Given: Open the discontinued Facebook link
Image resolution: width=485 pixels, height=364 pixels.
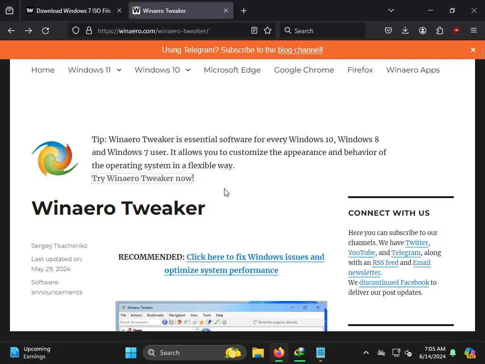Looking at the screenshot, I should click(x=394, y=282).
